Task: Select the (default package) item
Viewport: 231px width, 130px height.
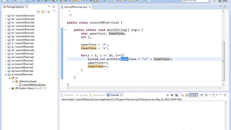Action: tap(27, 81)
